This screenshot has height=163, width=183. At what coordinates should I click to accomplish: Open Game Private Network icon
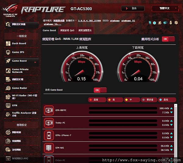tap(8, 71)
